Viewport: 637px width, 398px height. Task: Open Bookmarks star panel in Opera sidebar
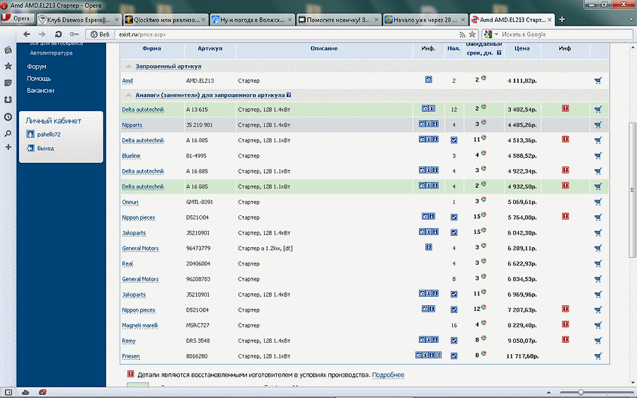coord(8,66)
